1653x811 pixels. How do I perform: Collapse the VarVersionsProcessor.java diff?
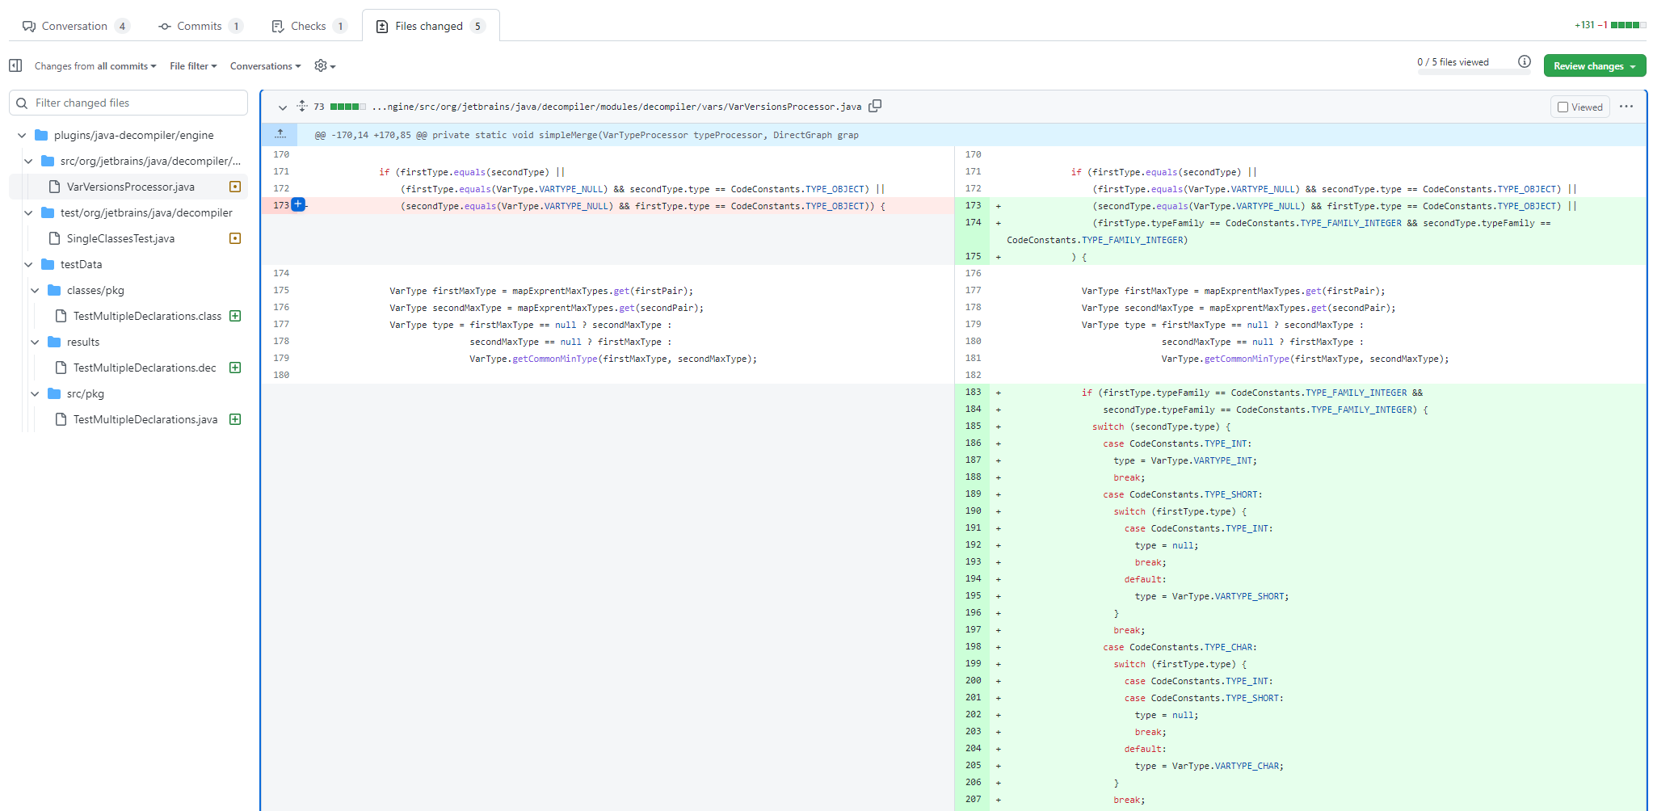pyautogui.click(x=283, y=107)
